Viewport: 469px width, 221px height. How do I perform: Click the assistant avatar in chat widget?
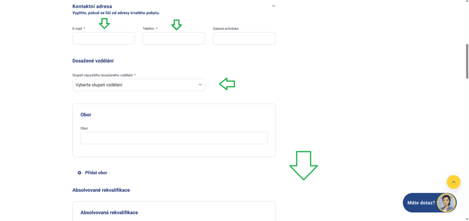447,203
